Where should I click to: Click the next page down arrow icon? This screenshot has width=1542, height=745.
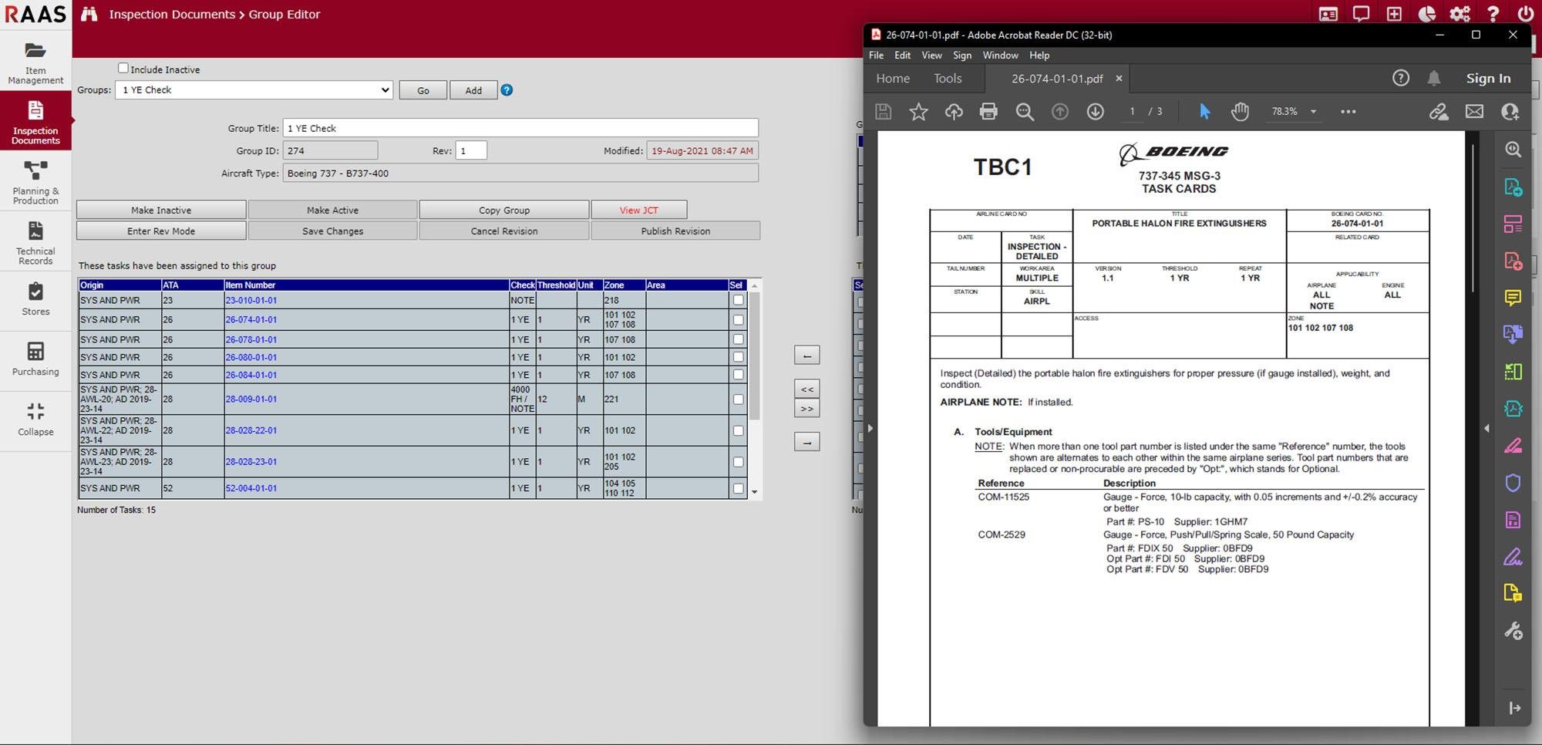click(x=1095, y=112)
